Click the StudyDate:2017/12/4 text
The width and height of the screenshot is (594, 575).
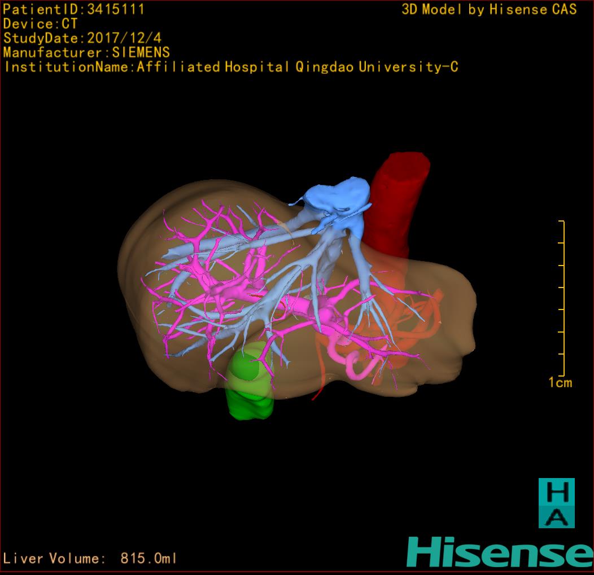point(82,38)
